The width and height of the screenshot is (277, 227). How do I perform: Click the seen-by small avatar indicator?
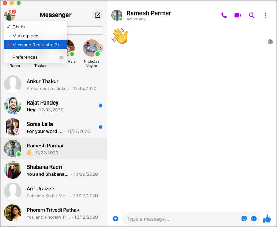tap(270, 42)
